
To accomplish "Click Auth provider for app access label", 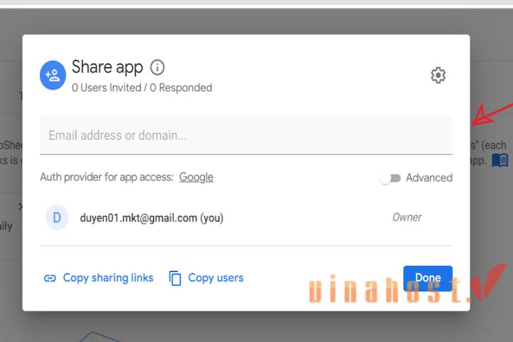I will click(107, 177).
